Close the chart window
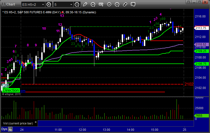 (205, 2)
